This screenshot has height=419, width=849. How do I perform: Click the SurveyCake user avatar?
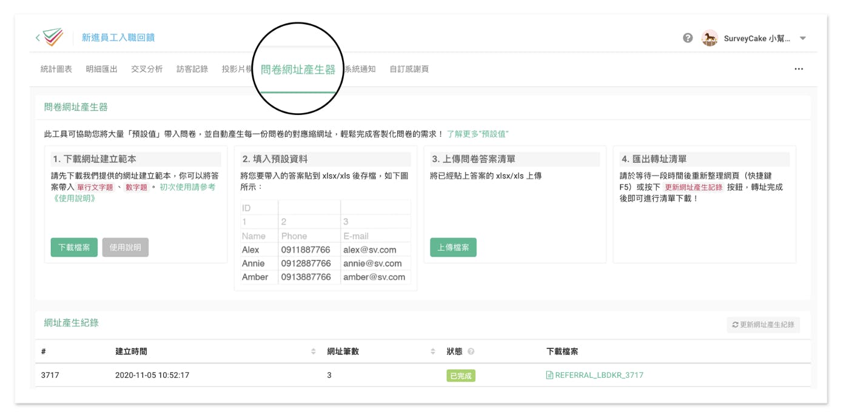[710, 38]
